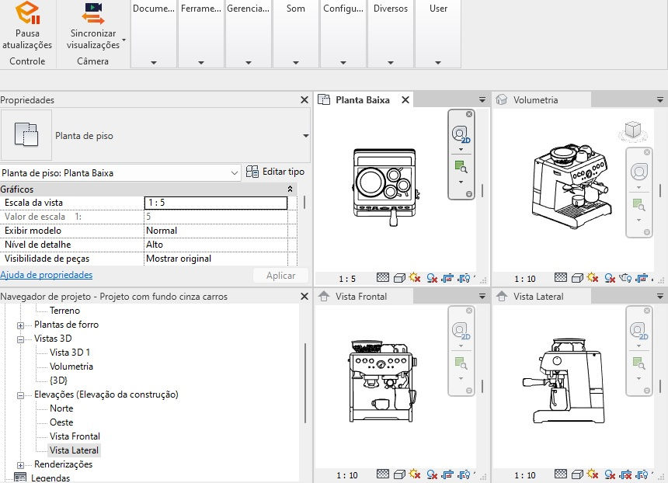This screenshot has height=483, width=668.
Task: Click the ViewCube in the Volumetria view
Action: pos(632,130)
